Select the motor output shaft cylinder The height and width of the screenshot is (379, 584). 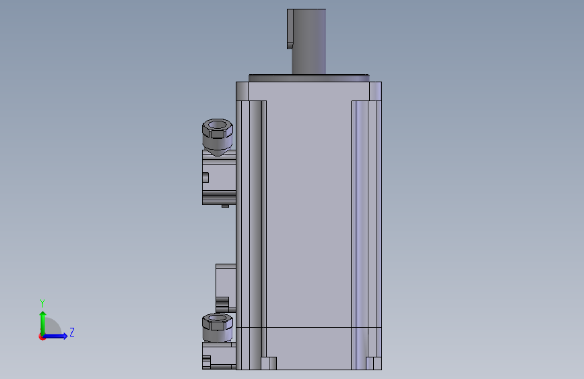[309, 41]
